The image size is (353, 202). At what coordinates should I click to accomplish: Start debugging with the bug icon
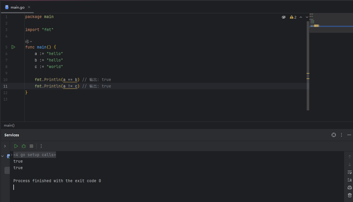pos(24,146)
